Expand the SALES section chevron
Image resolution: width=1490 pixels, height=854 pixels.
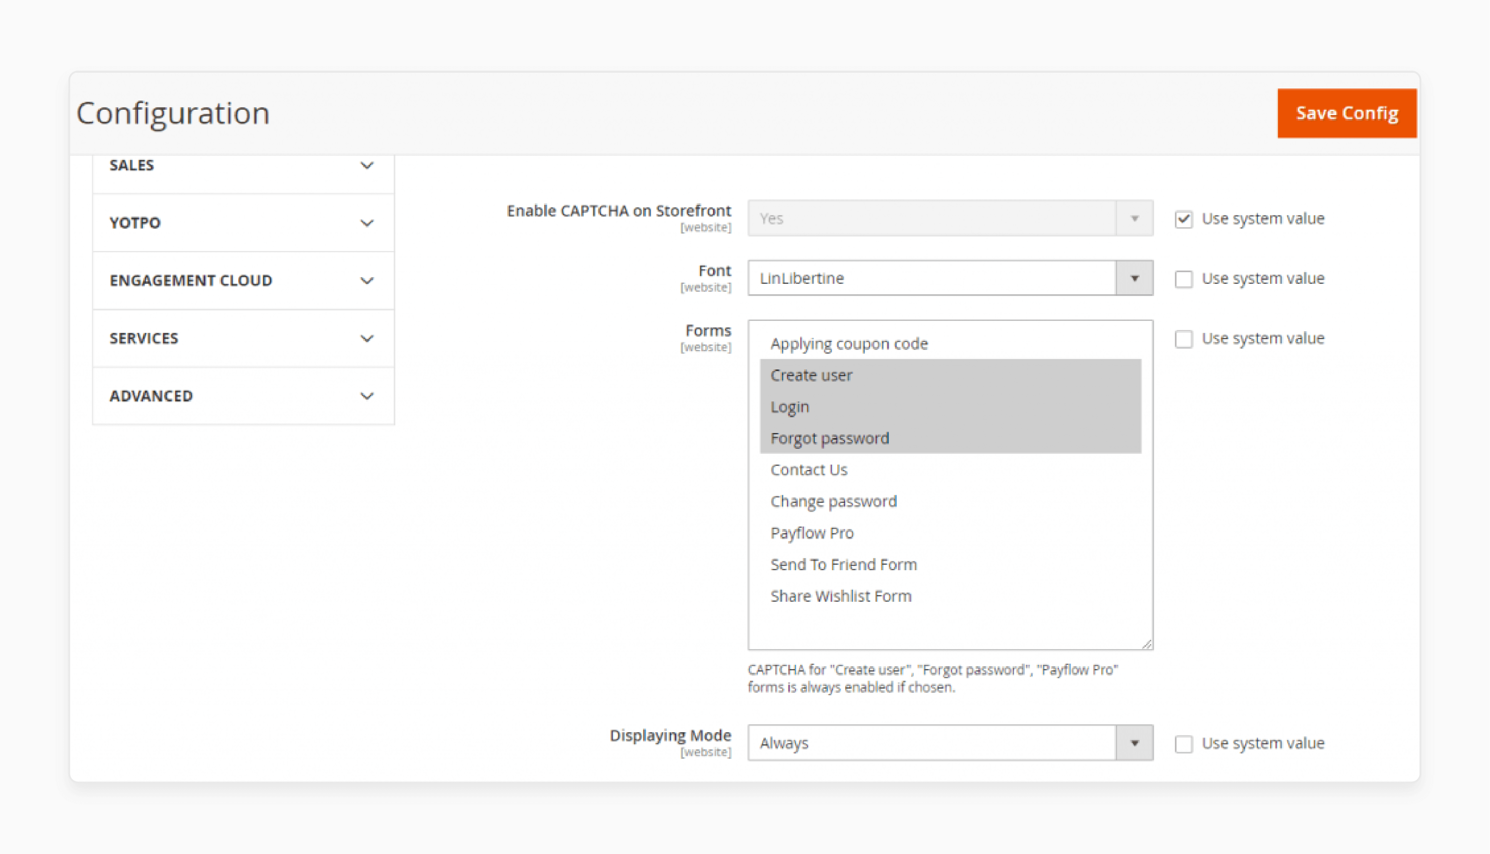tap(367, 165)
